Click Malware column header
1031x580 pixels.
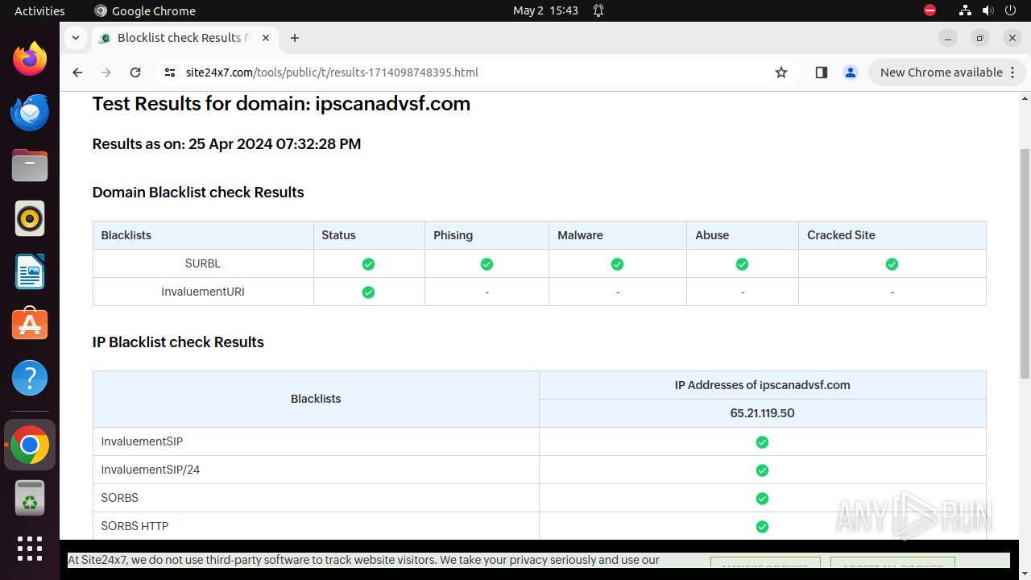617,235
